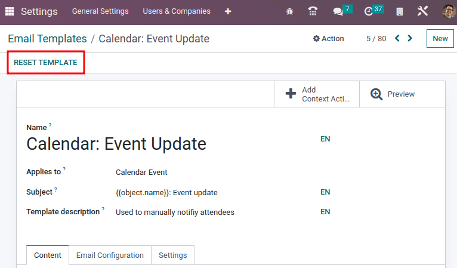Switch to the Email Configuration tab
The height and width of the screenshot is (268, 457).
point(110,255)
